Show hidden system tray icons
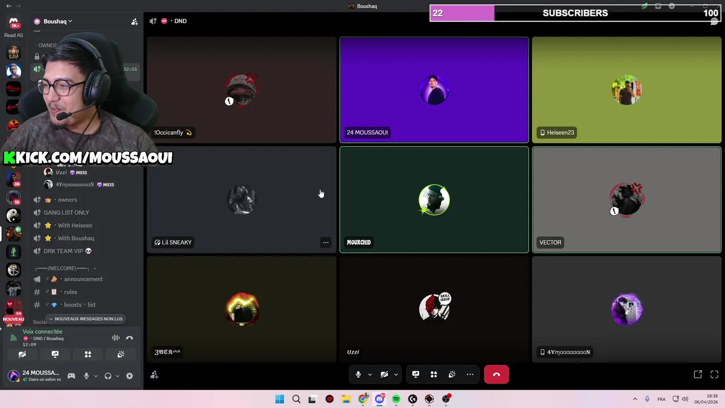This screenshot has height=408, width=725. [635, 399]
